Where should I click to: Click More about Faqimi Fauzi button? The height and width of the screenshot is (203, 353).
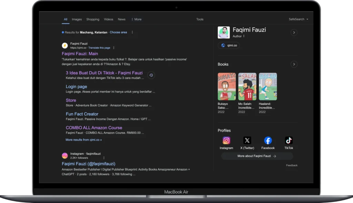tap(257, 156)
